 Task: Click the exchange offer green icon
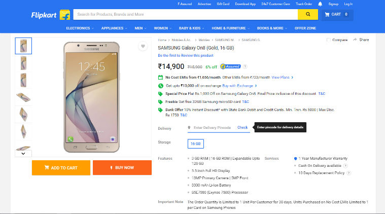(161, 86)
